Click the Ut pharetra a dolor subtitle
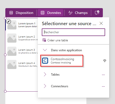 tap(28, 53)
